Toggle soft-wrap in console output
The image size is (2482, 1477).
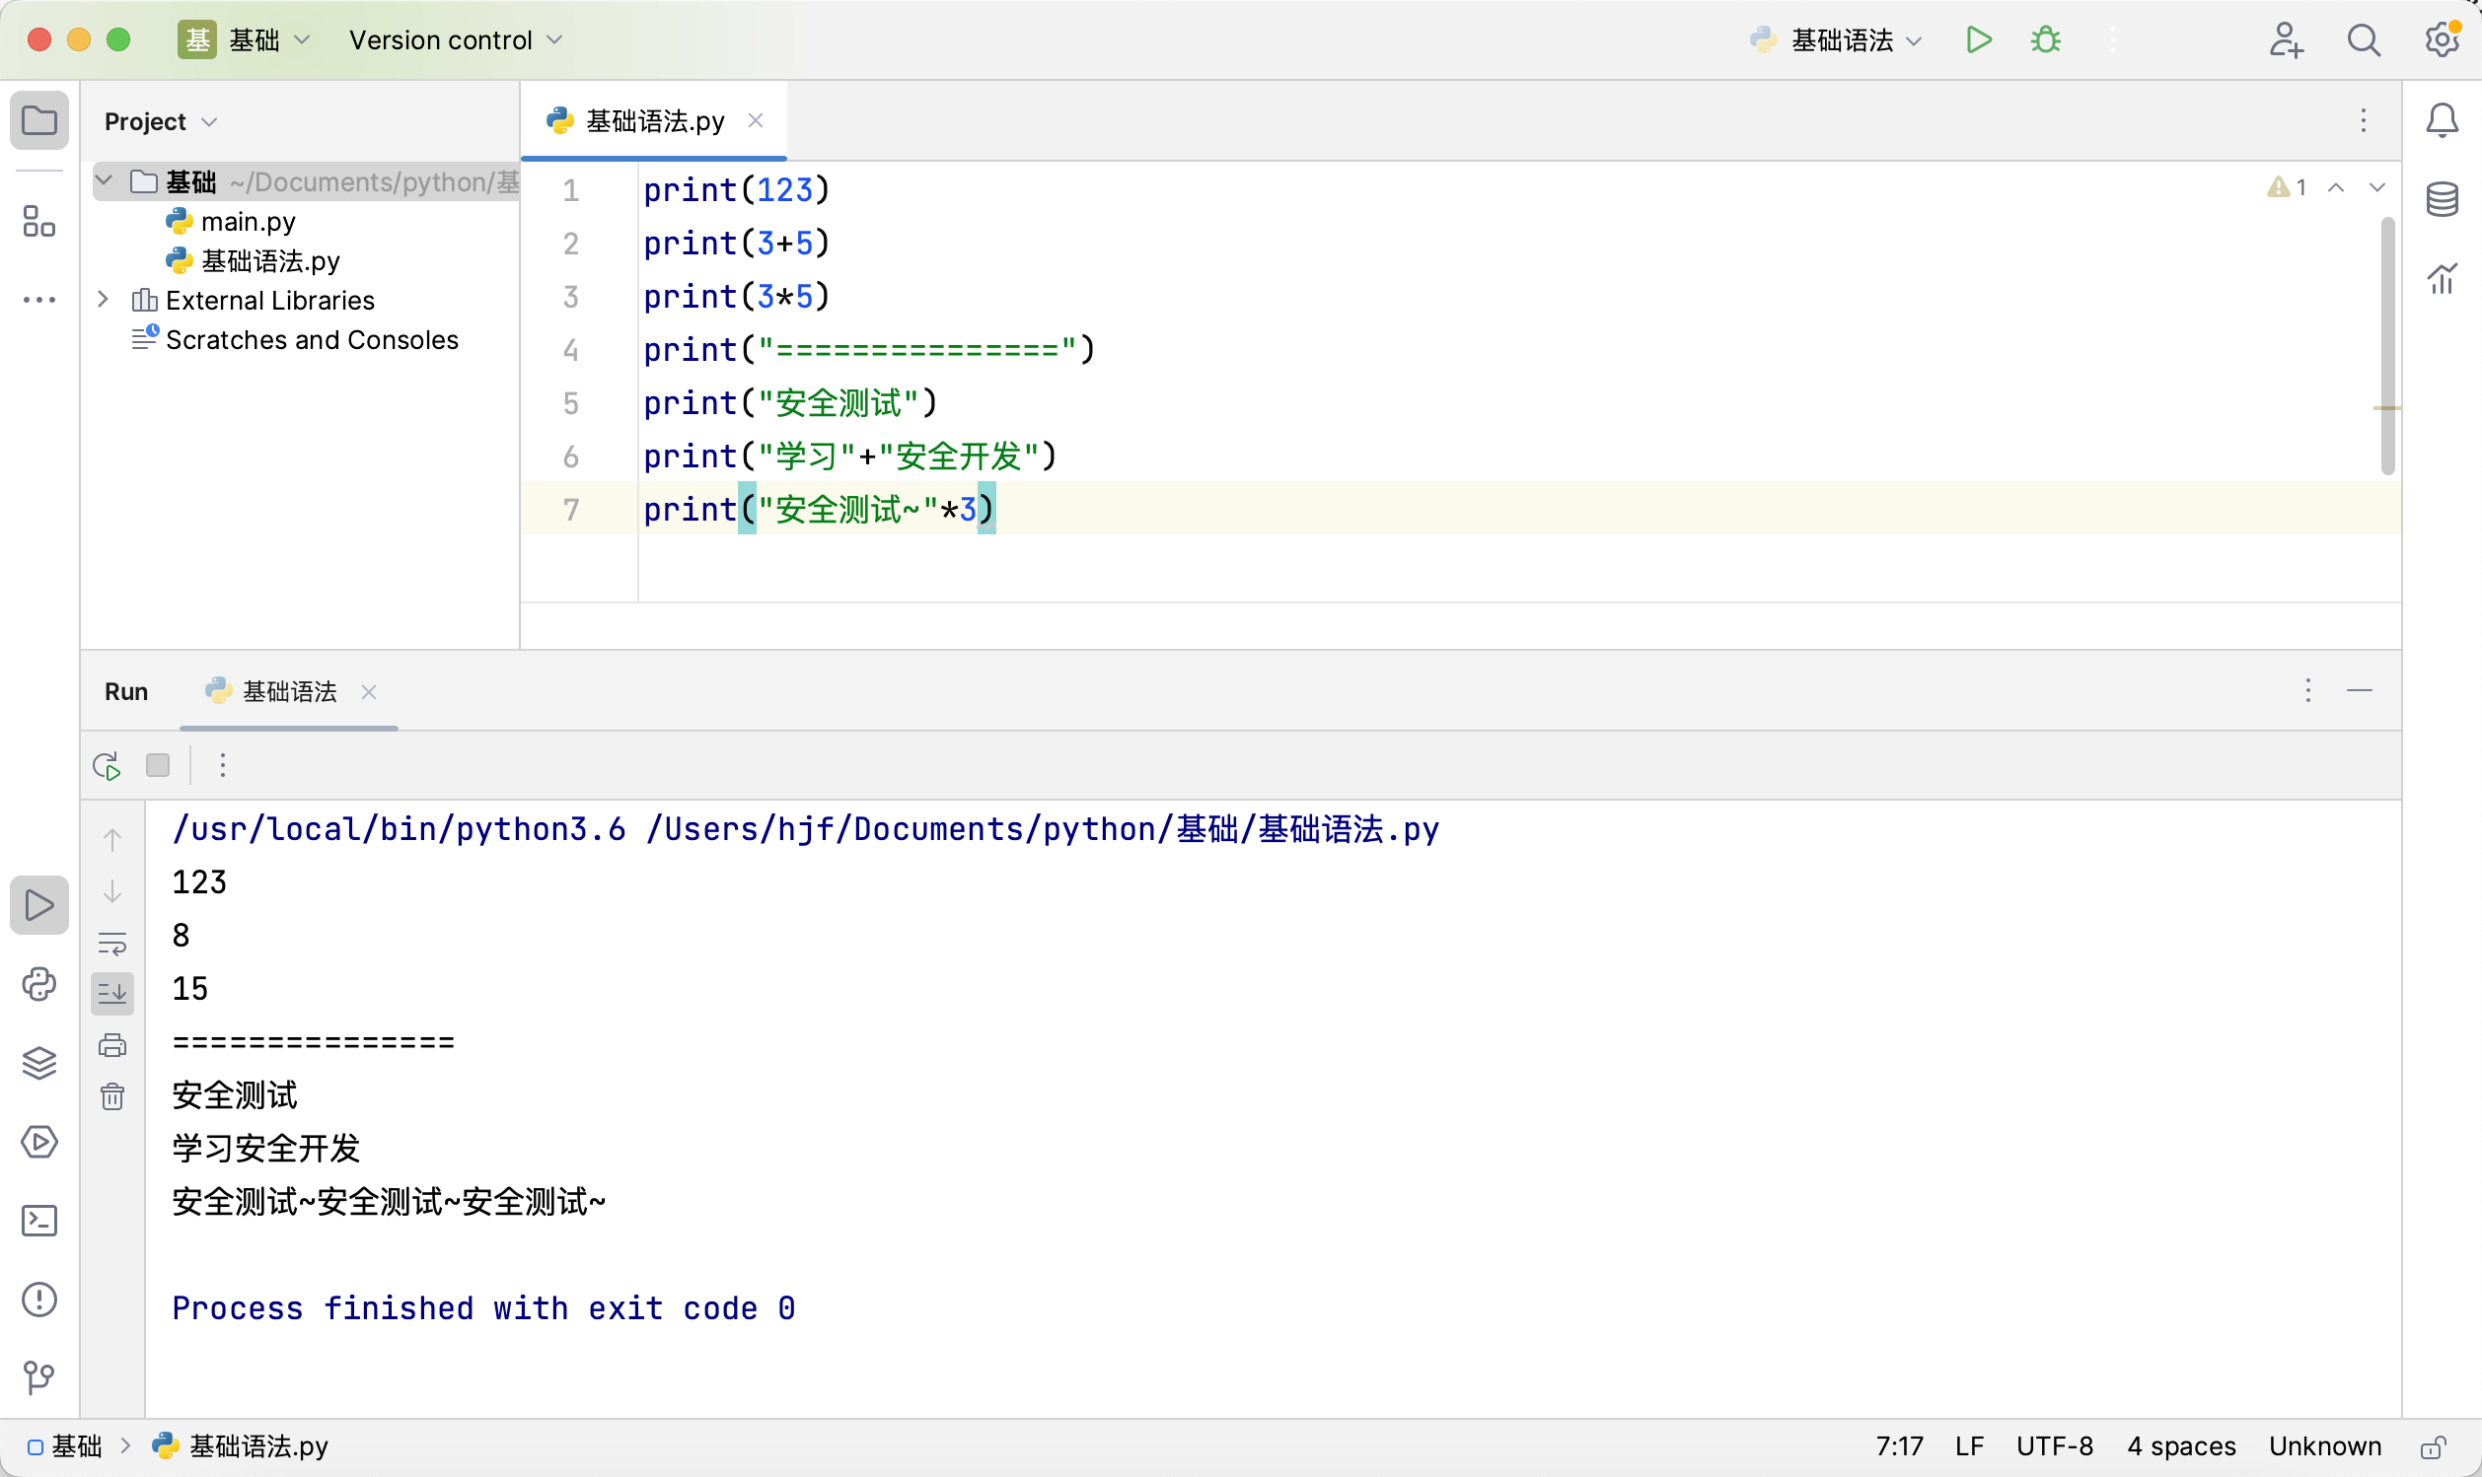click(112, 943)
